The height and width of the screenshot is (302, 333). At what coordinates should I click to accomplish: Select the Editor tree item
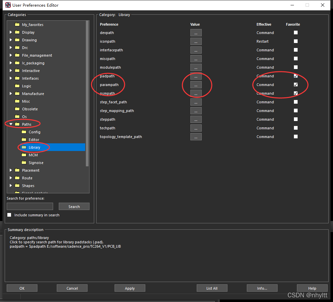(x=34, y=140)
